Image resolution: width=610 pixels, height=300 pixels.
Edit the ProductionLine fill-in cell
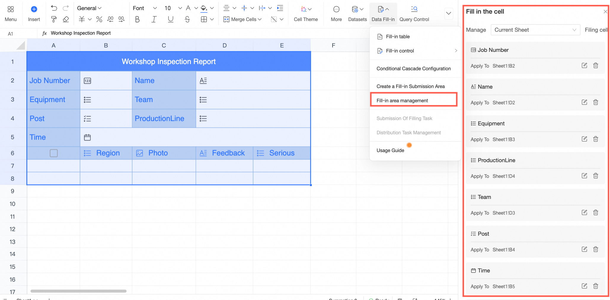pos(584,176)
